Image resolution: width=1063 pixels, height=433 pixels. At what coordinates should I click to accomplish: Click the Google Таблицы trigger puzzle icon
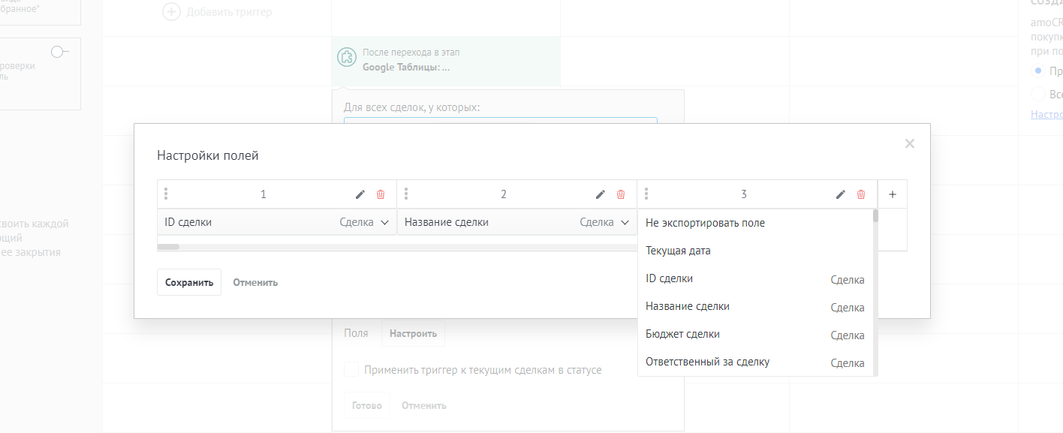point(346,57)
